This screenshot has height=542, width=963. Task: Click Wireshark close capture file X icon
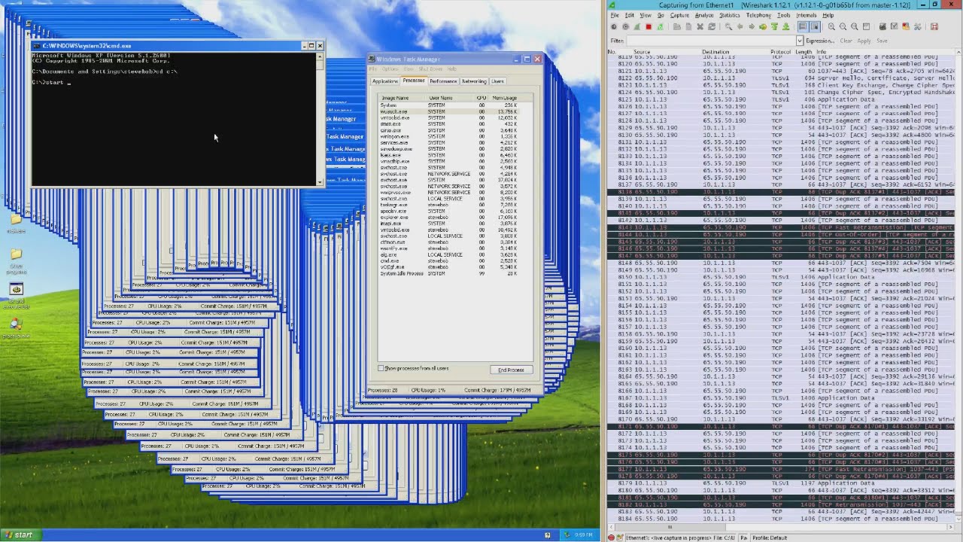pos(700,26)
